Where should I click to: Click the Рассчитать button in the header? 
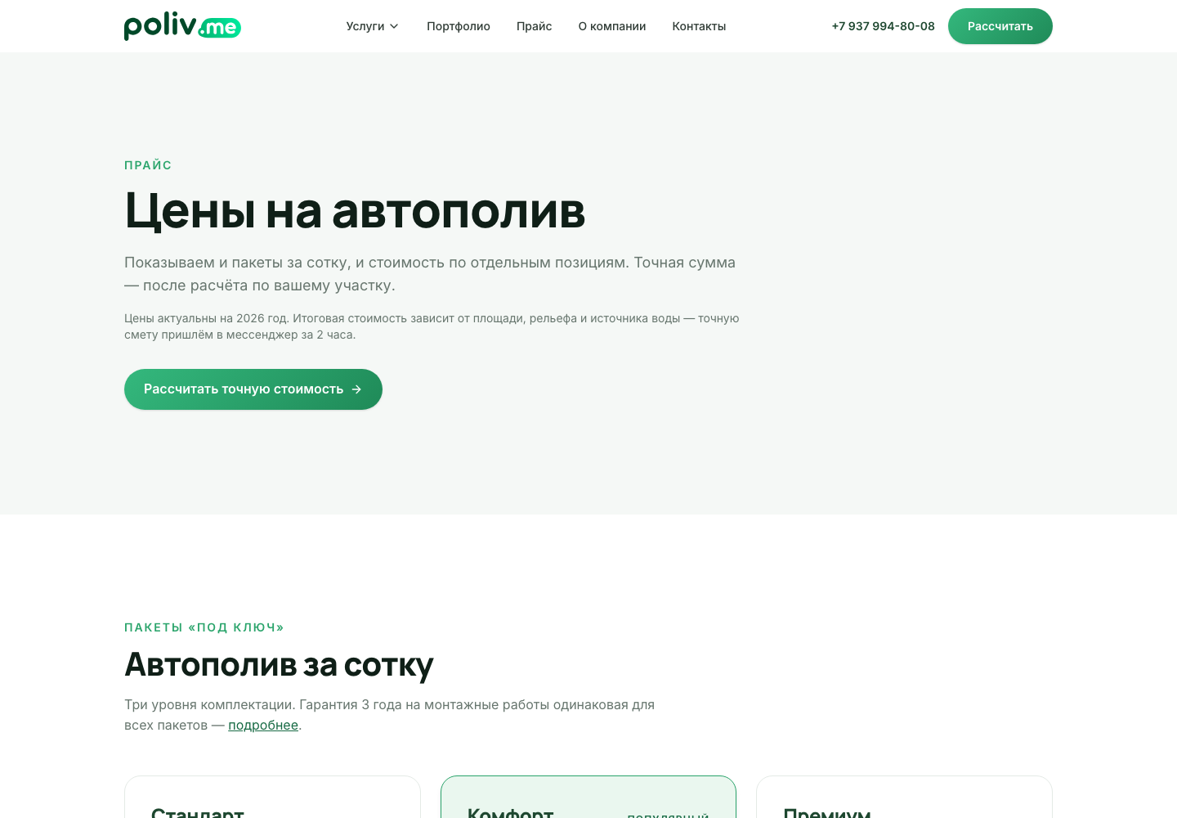coord(1000,26)
